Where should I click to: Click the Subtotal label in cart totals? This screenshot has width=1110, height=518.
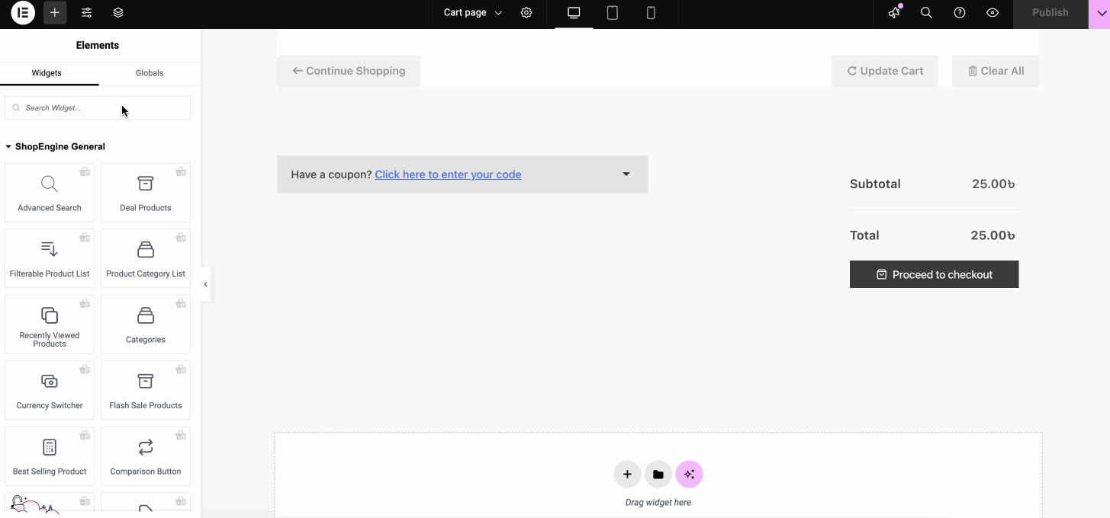point(875,184)
